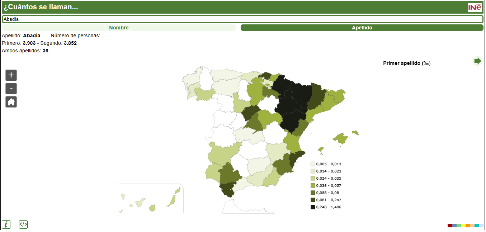The width and height of the screenshot is (486, 232).
Task: Pick the light green color theme swatch
Action: [459, 226]
